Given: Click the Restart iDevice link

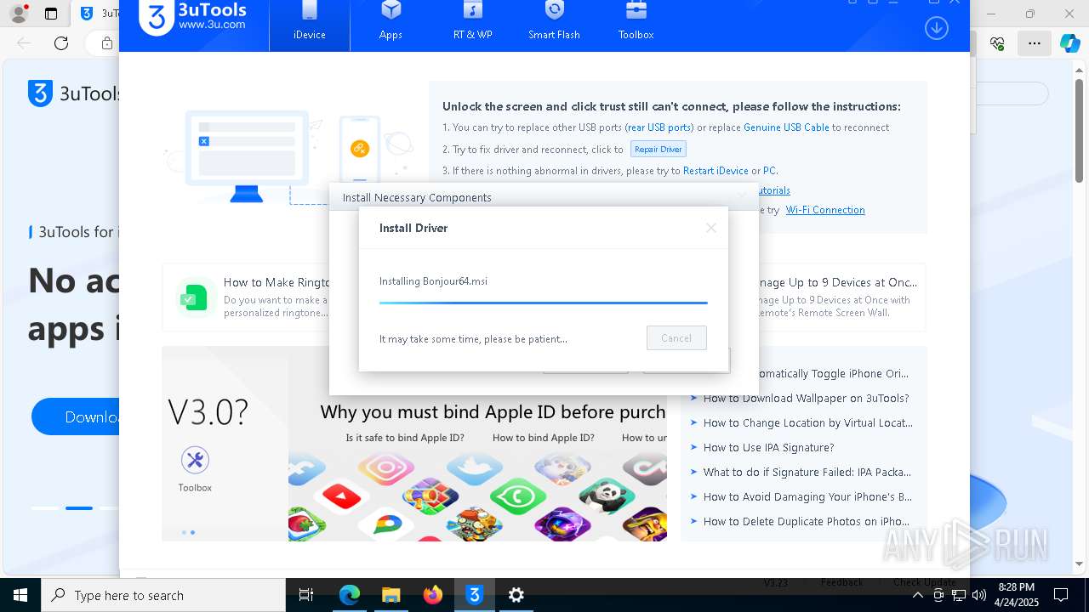Looking at the screenshot, I should (716, 171).
